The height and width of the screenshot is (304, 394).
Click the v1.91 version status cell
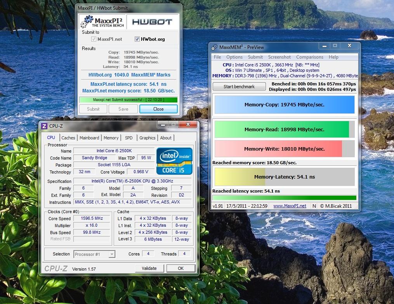click(218, 206)
